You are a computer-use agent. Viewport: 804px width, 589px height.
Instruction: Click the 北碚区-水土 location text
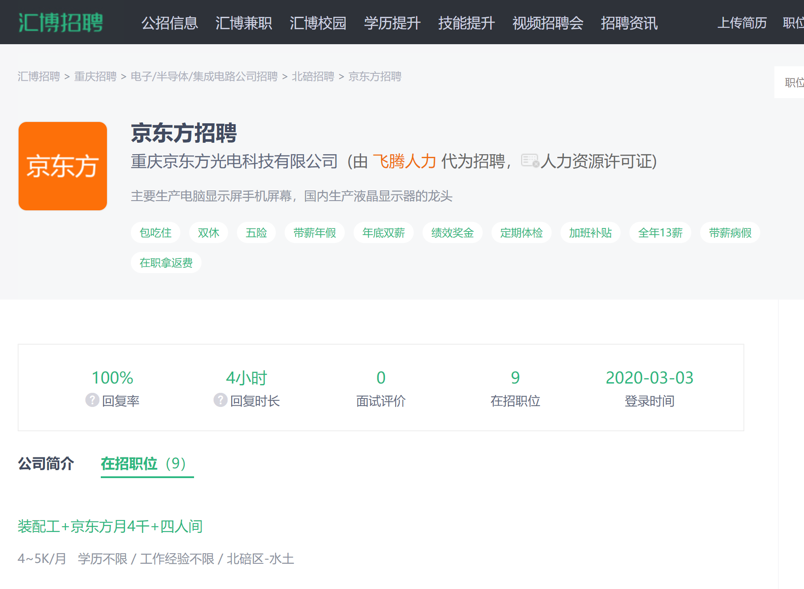[260, 559]
